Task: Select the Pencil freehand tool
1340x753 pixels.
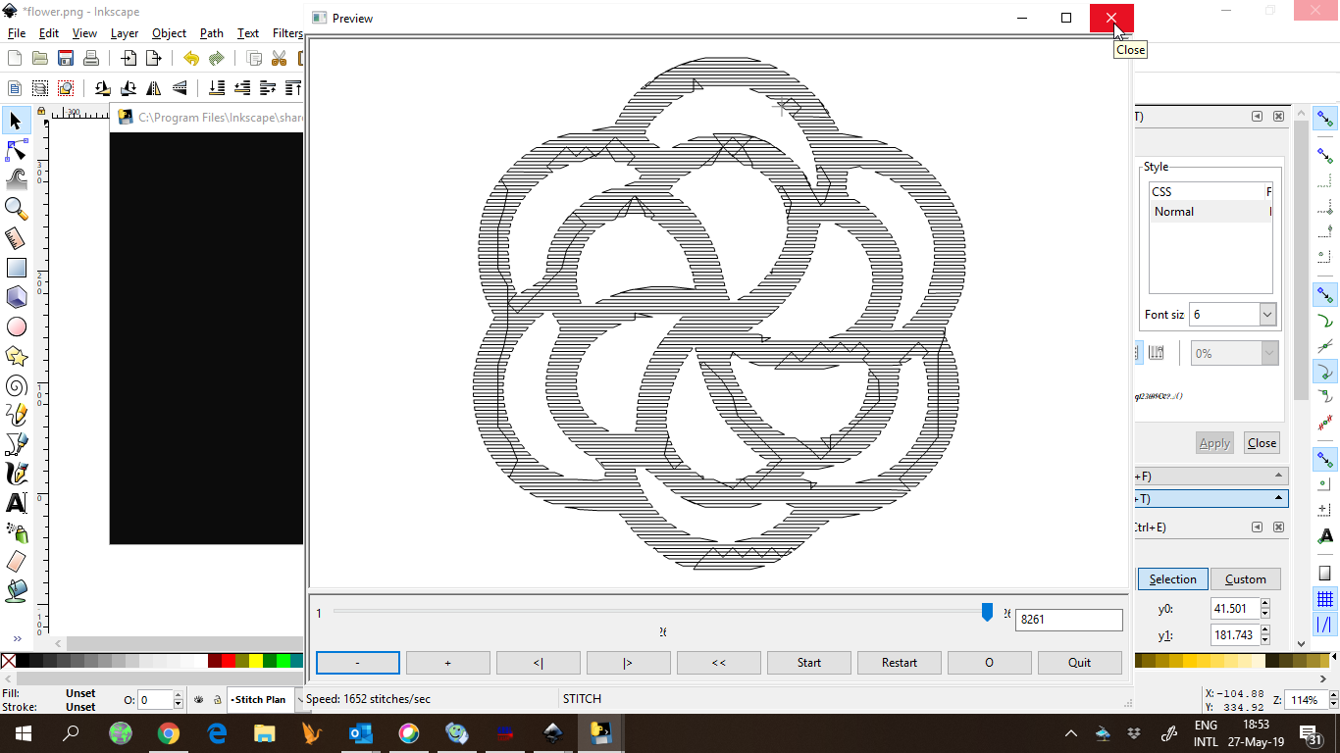Action: [16, 415]
